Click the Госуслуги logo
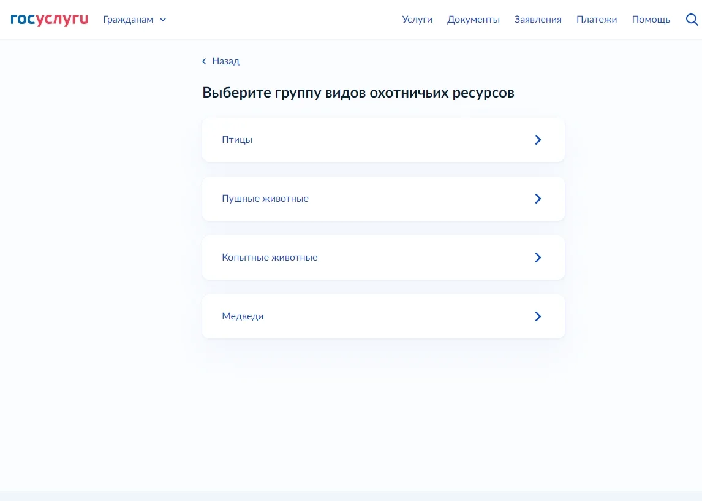702x501 pixels. [50, 20]
